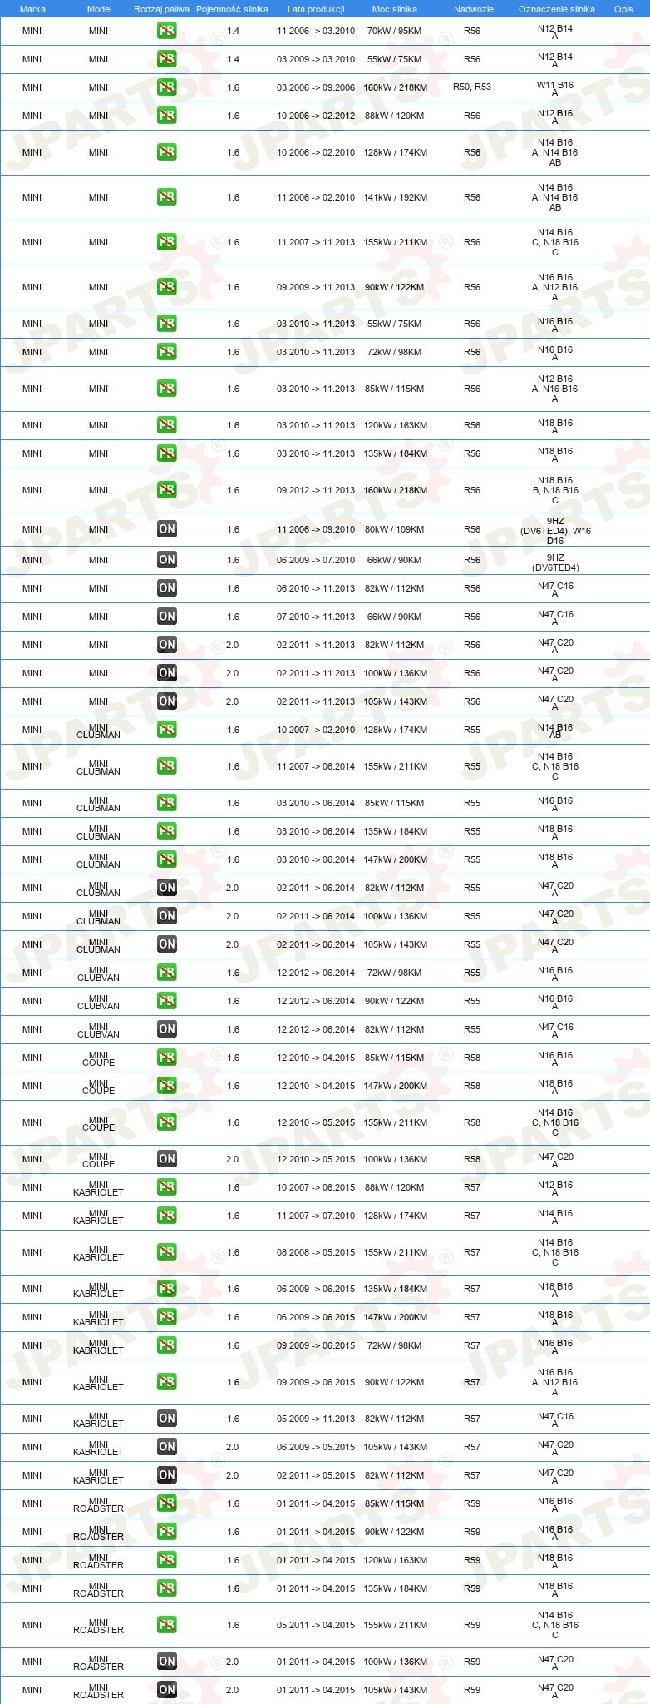650x1704 pixels.
Task: Select the PB icon in the Kabriolet 08.2008 -> 05.2015 row
Action: pyautogui.click(x=166, y=1252)
